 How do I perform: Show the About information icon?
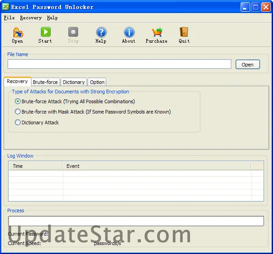pyautogui.click(x=129, y=32)
